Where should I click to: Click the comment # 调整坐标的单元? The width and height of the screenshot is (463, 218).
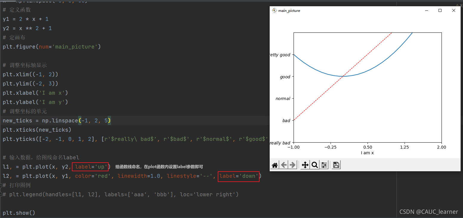coord(25,111)
